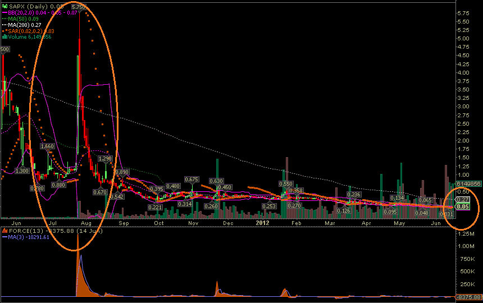Click the 1.290 price marker

click(x=105, y=159)
